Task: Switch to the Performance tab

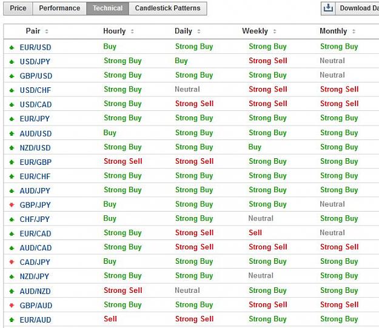Action: pos(59,8)
